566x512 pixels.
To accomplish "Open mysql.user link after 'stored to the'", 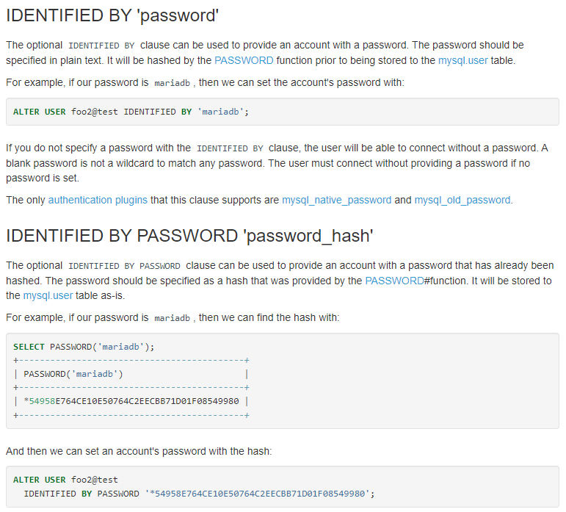I will 462,60.
